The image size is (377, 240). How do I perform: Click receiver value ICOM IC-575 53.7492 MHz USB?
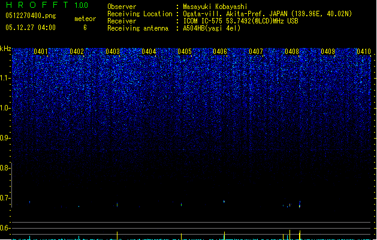coord(240,21)
